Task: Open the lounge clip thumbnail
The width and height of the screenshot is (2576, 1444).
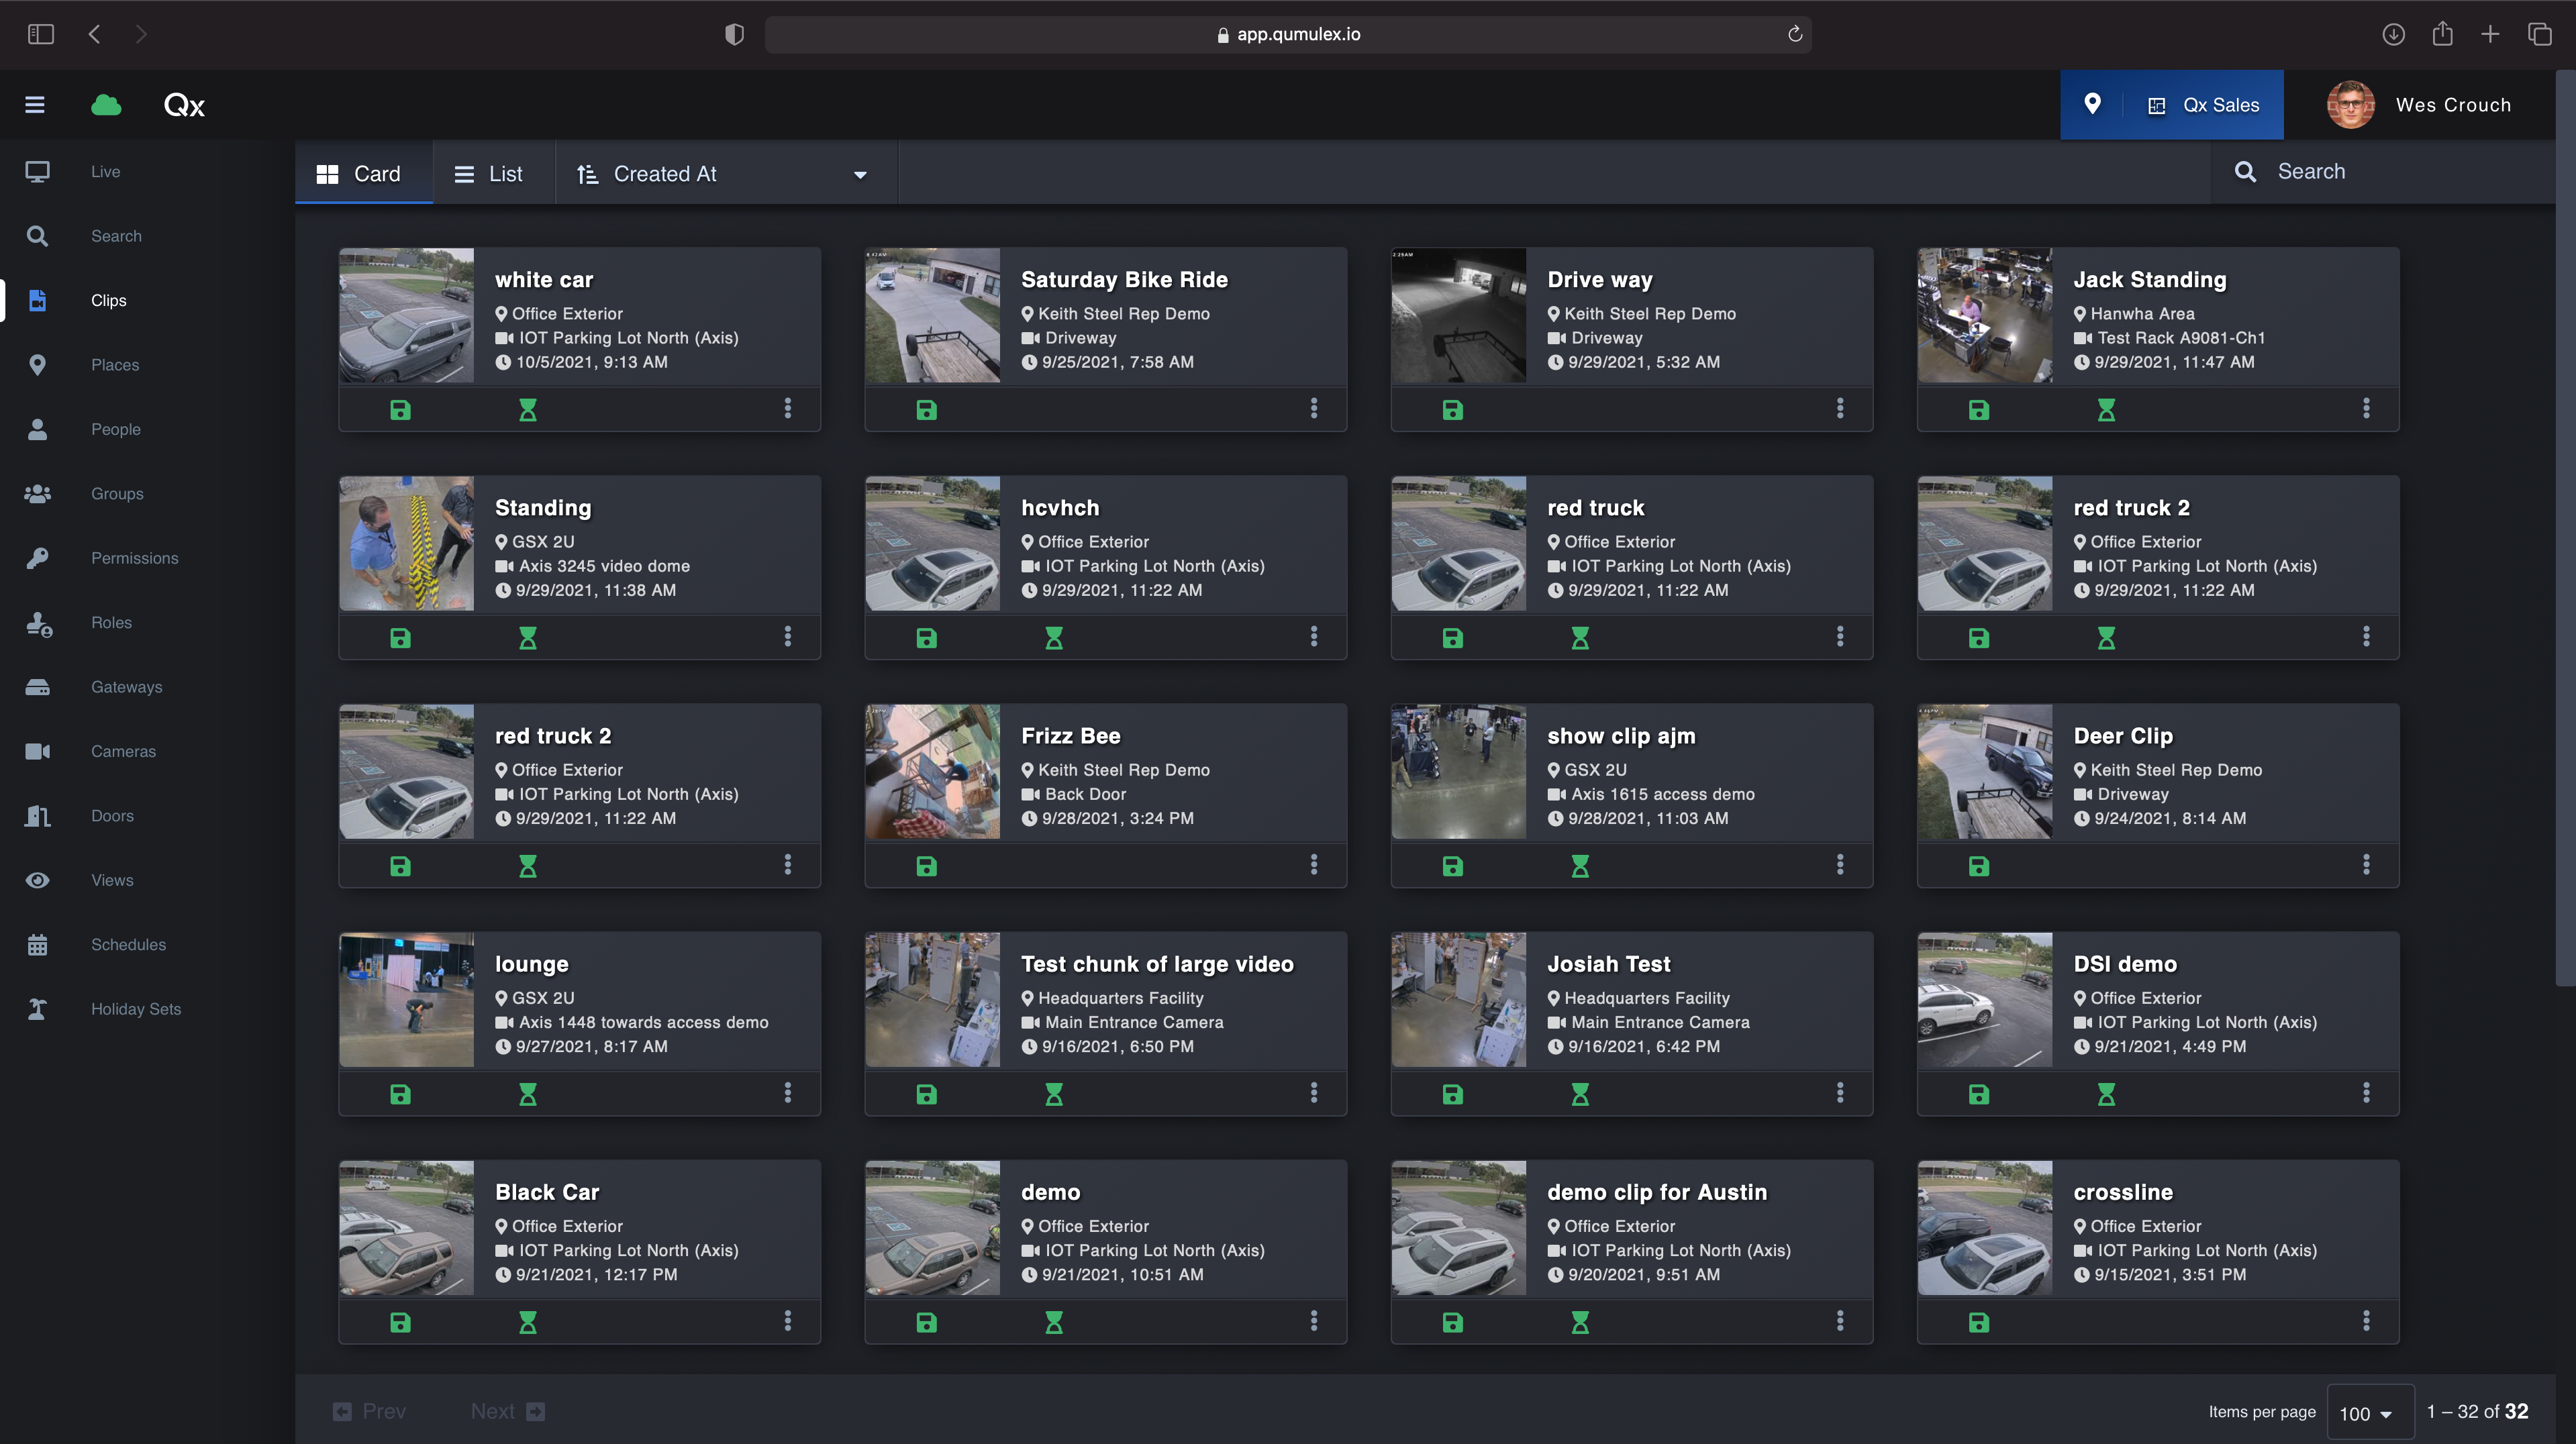Action: pos(406,999)
